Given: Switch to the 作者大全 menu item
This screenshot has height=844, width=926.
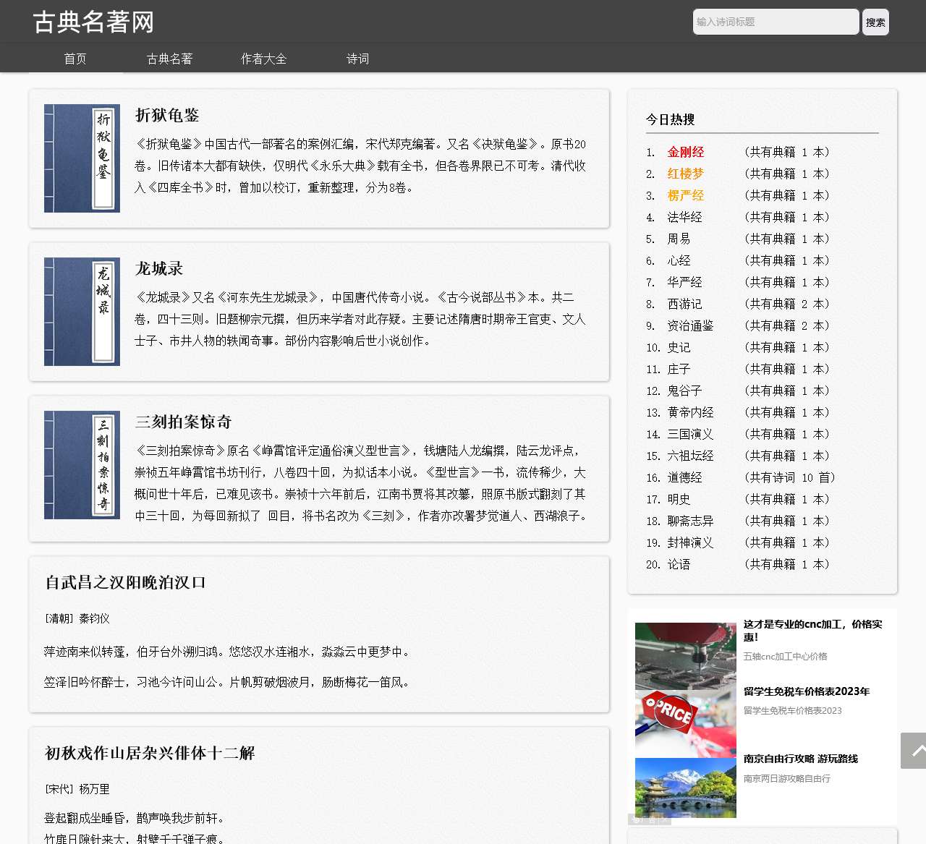Looking at the screenshot, I should click(263, 59).
